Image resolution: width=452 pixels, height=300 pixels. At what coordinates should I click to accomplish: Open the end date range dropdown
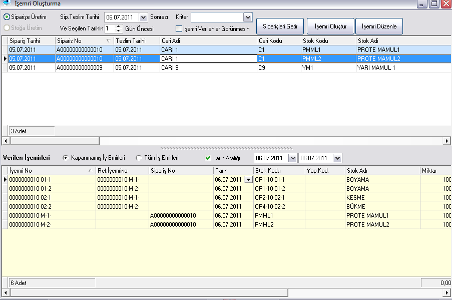coord(337,158)
